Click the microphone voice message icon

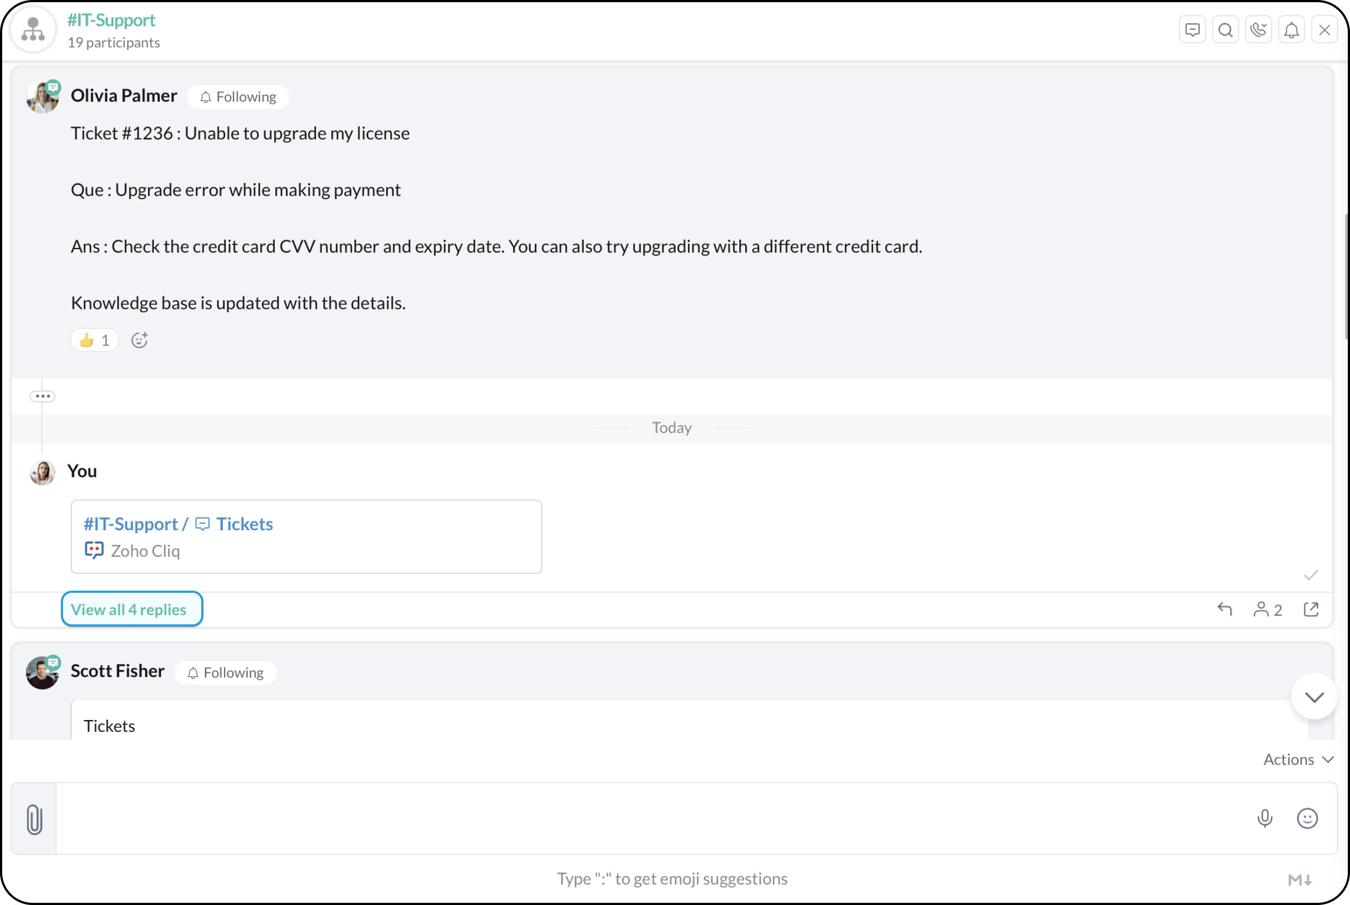[1264, 818]
